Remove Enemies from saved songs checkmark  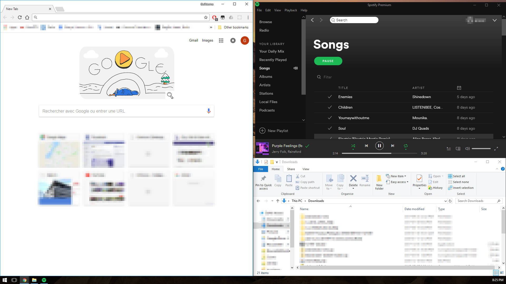(330, 97)
